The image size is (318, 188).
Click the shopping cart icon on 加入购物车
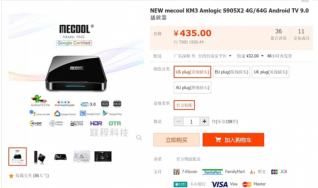218,139
